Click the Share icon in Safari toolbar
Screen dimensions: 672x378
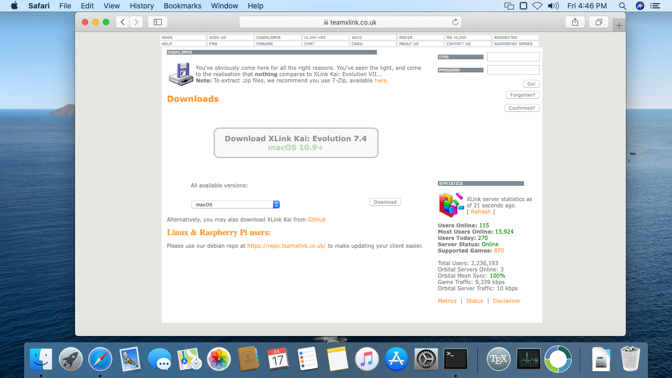pyautogui.click(x=575, y=22)
